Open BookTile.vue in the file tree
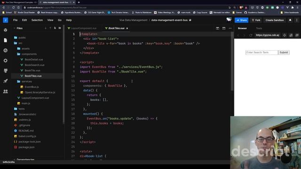301x169 pixels. point(32,70)
